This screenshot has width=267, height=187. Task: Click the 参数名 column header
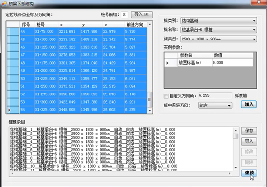click(195, 55)
